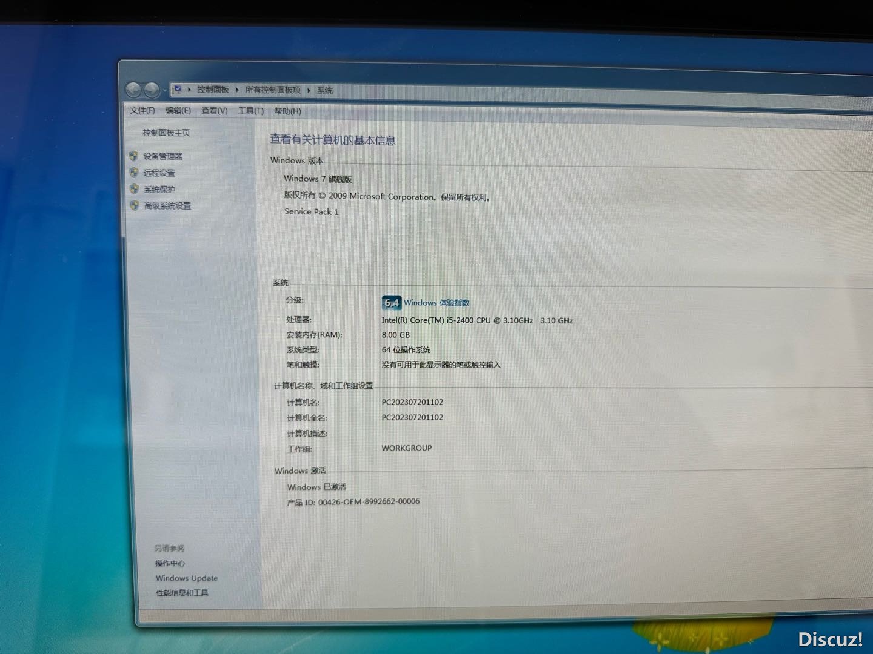Image resolution: width=873 pixels, height=654 pixels.
Task: Click PC202307201102 next to 计算机全名
Action: tap(412, 417)
